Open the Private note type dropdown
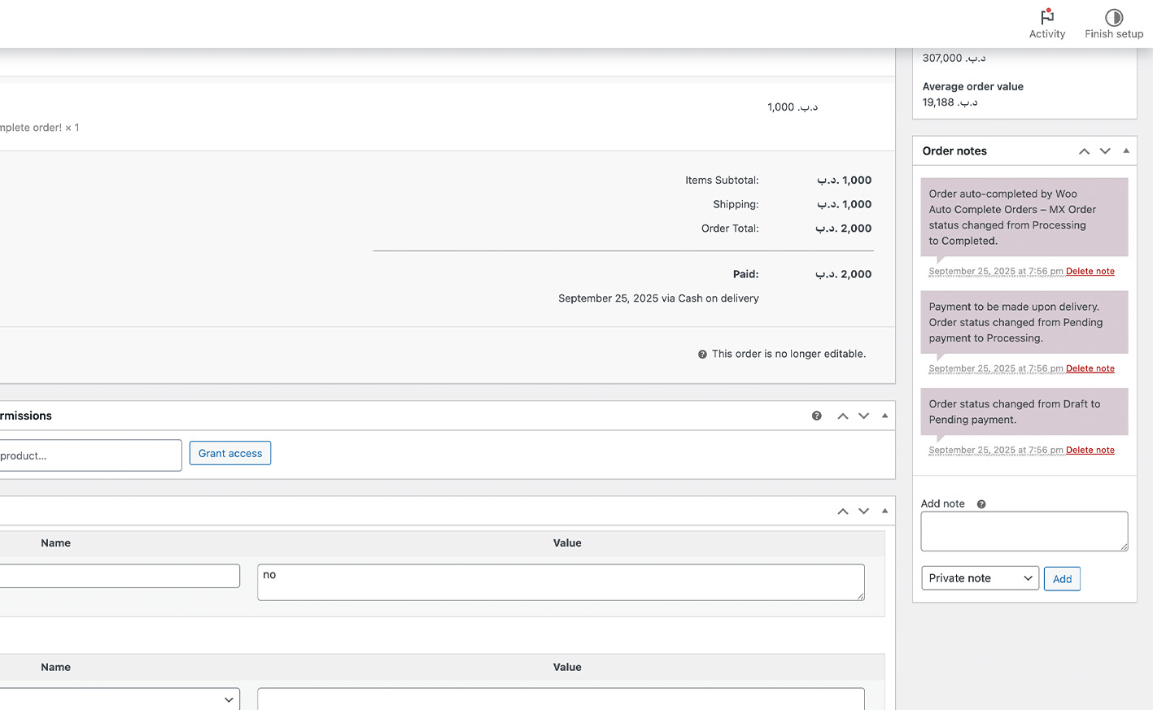 point(980,578)
